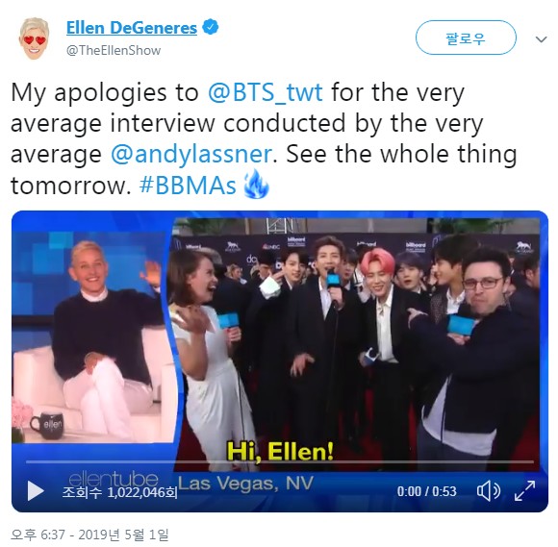Mute the video using the speaker icon
This screenshot has height=547, width=558.
click(x=489, y=491)
